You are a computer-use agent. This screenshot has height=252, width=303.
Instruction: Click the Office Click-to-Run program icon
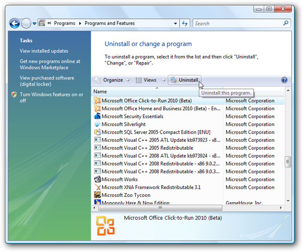[x=97, y=100]
